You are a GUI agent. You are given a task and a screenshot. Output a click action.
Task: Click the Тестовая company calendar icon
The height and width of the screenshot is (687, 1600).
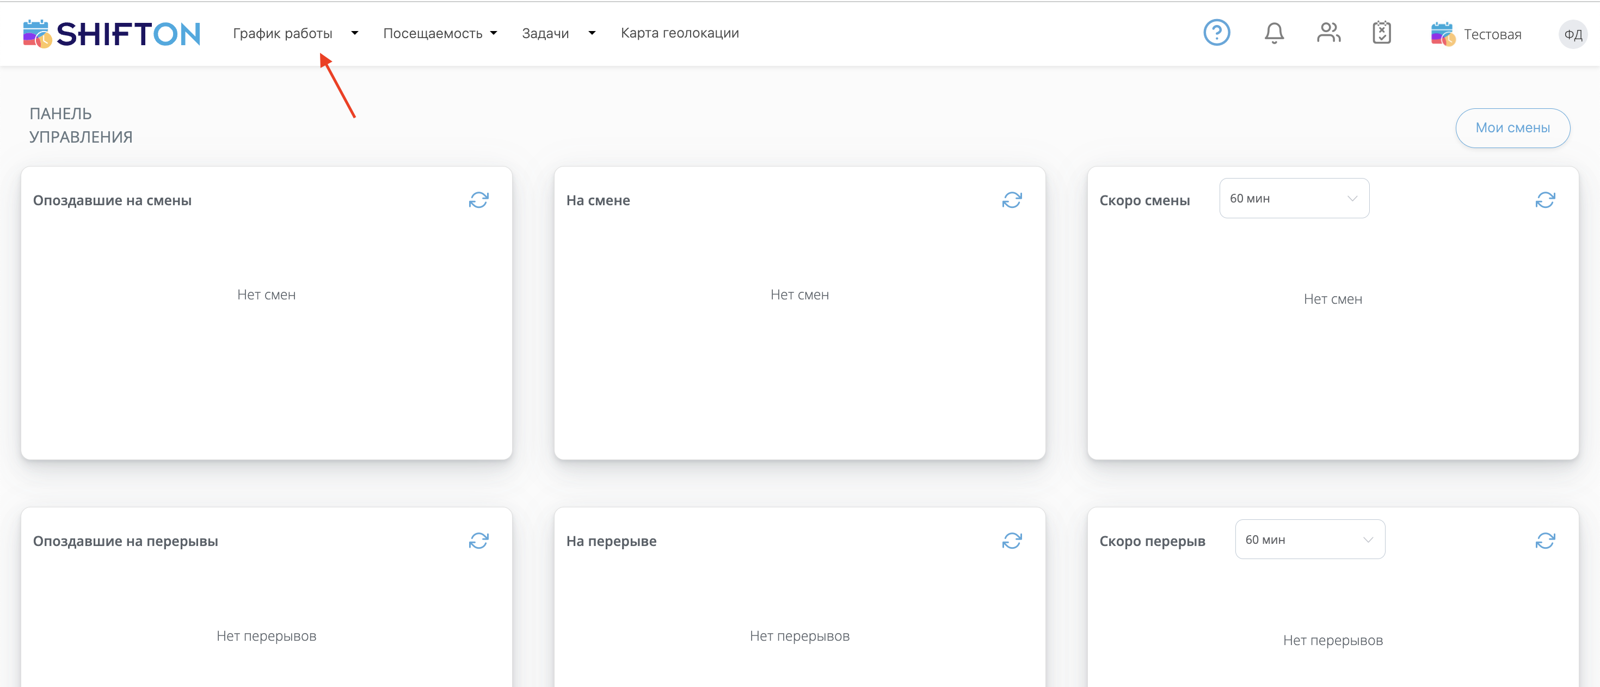click(x=1442, y=34)
